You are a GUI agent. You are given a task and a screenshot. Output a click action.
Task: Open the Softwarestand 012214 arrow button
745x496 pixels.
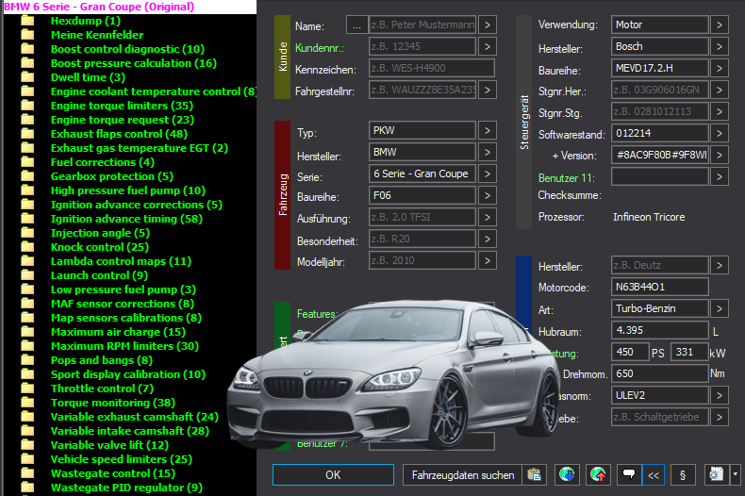[x=720, y=133]
